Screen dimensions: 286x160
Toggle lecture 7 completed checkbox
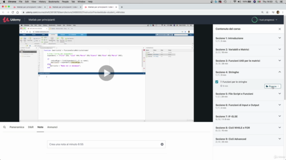point(217,82)
